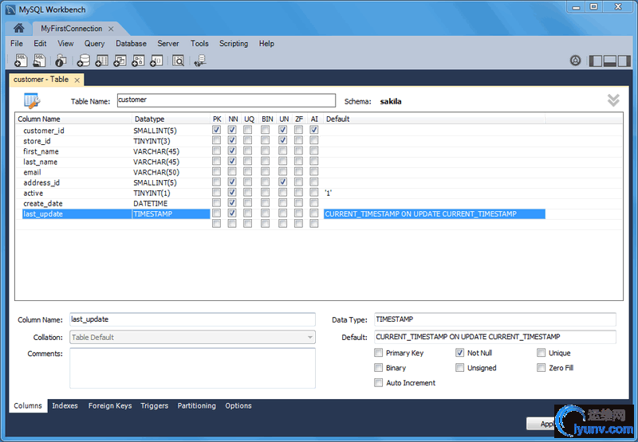Open the File menu

pyautogui.click(x=17, y=44)
